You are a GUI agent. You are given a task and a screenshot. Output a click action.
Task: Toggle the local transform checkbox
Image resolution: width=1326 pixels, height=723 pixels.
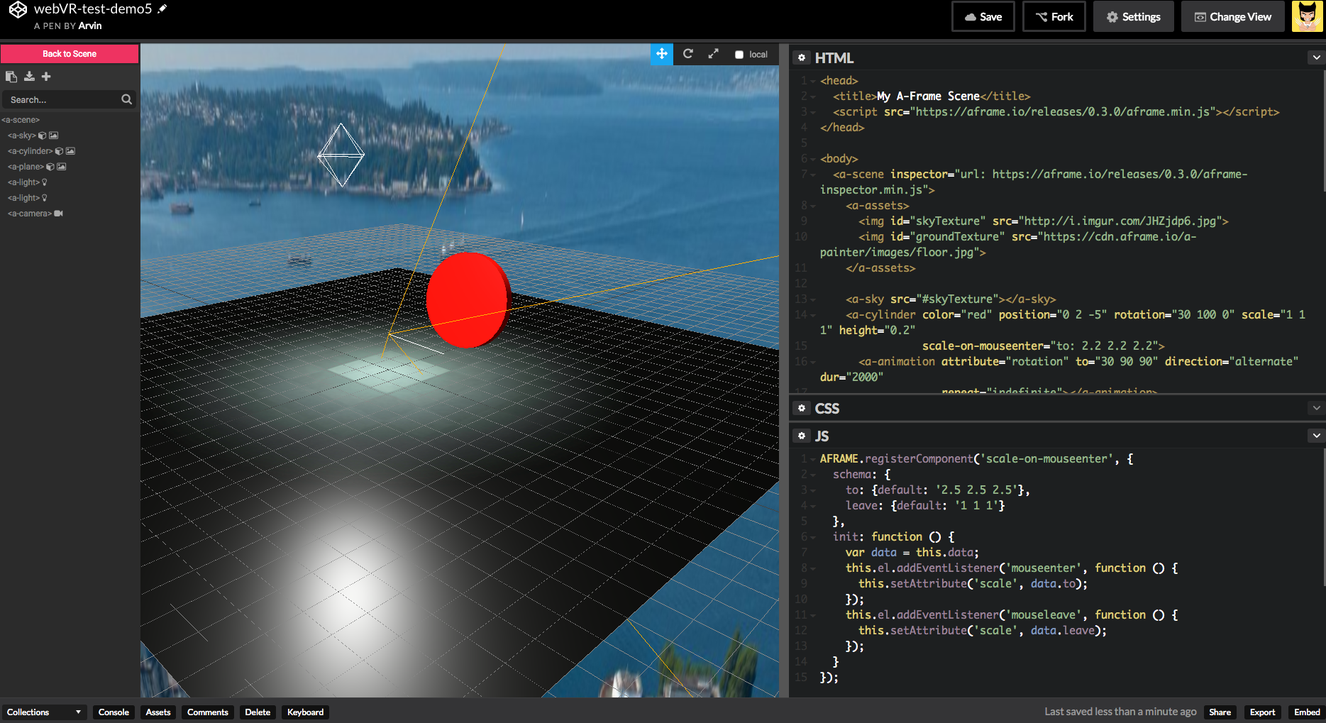(739, 55)
